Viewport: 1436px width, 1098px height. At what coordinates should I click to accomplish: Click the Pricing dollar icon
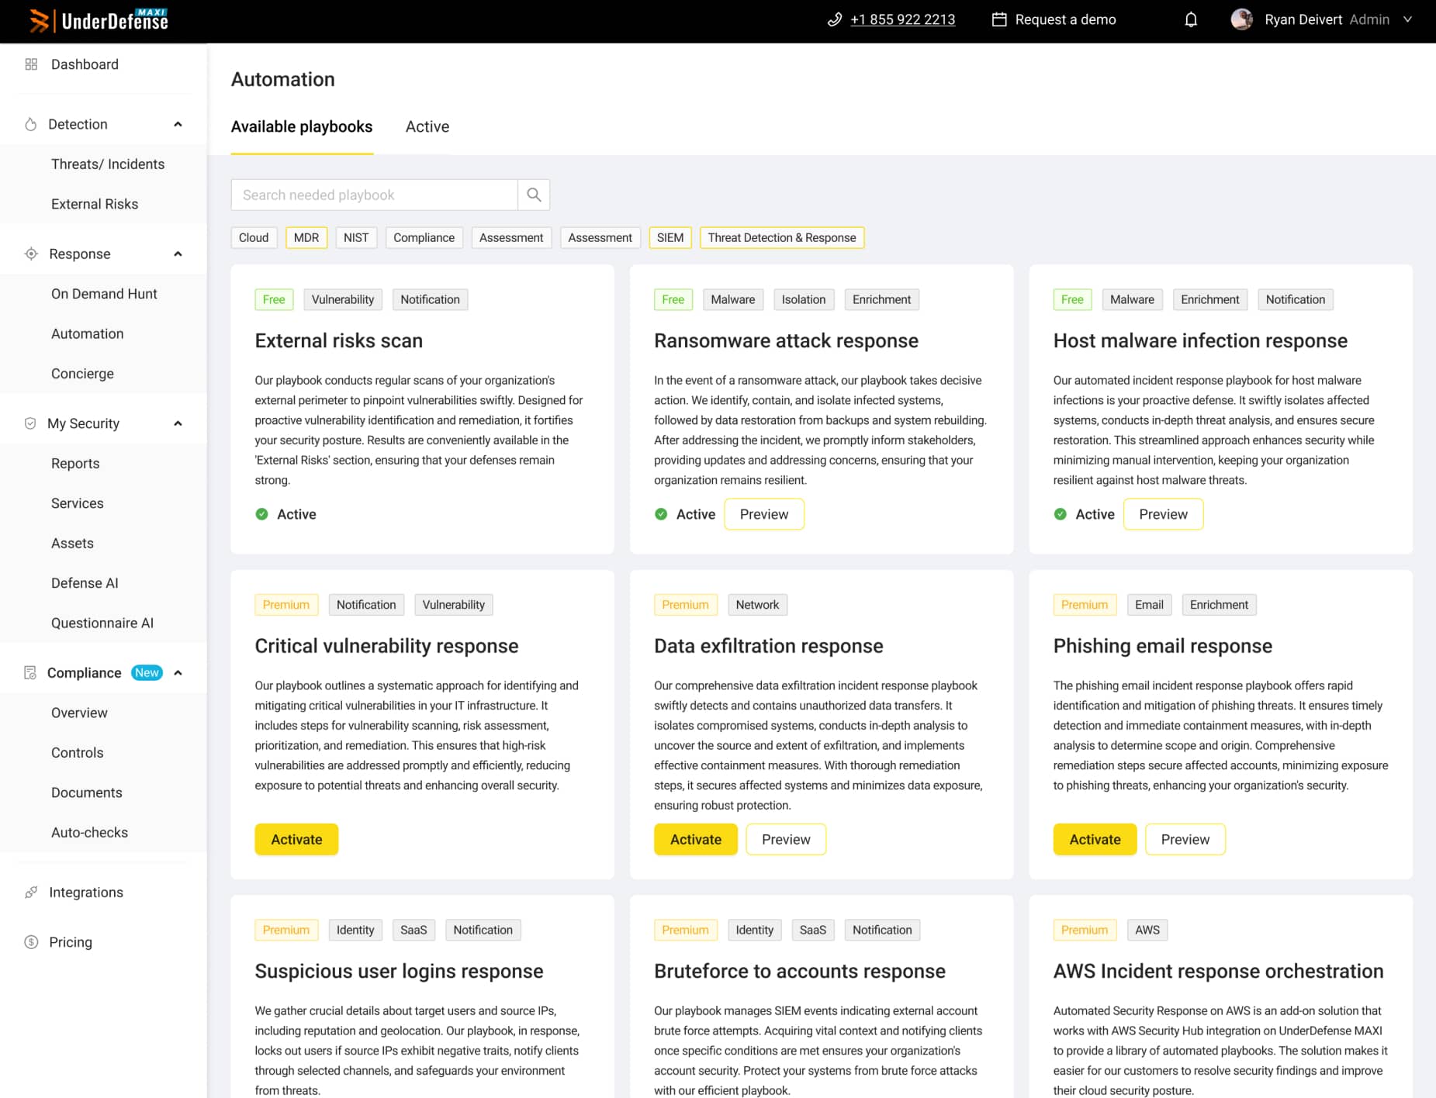pyautogui.click(x=31, y=942)
